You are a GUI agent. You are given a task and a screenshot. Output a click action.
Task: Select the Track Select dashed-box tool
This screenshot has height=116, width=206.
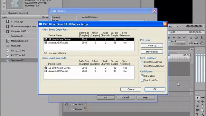197,102
